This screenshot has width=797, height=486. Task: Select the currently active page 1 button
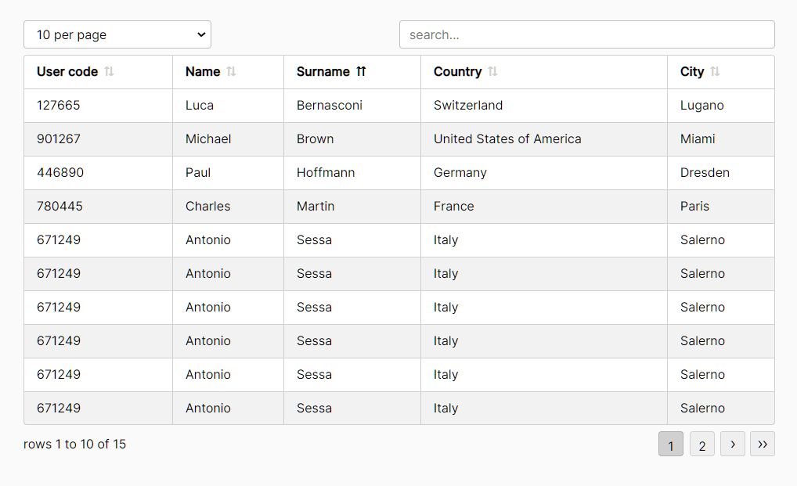[671, 444]
